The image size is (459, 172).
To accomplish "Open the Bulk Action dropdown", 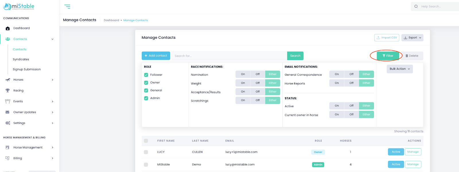I will pyautogui.click(x=399, y=69).
